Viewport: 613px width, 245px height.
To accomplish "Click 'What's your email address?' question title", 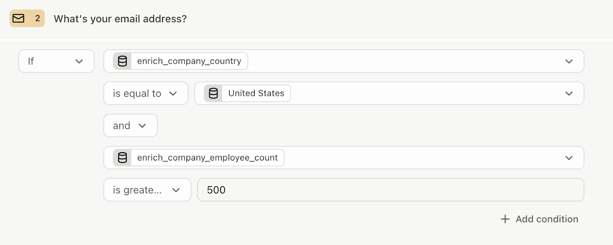I will pos(120,19).
